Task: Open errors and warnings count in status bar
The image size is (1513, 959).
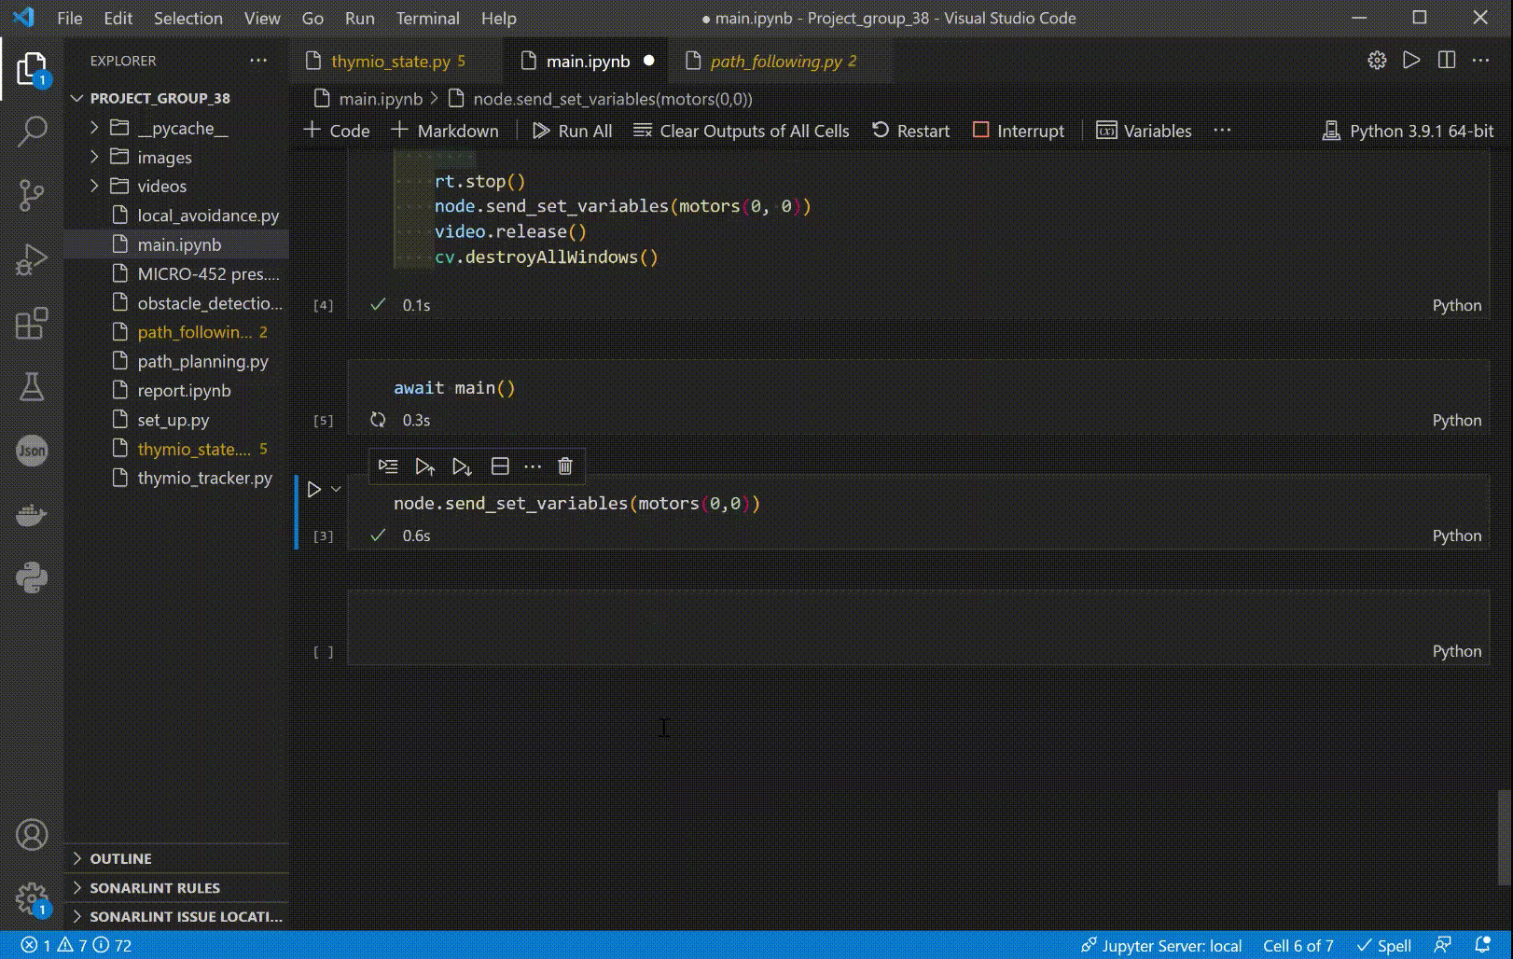Action: pos(76,945)
